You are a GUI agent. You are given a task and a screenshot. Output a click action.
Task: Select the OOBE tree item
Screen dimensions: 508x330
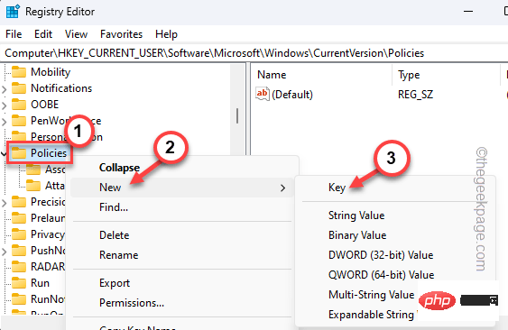click(45, 105)
